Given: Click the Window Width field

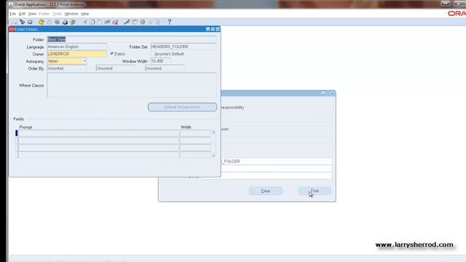Looking at the screenshot, I should point(160,61).
